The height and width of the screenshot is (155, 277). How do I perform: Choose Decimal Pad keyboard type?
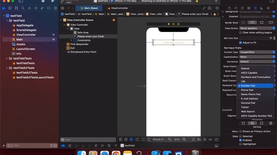(x=255, y=103)
